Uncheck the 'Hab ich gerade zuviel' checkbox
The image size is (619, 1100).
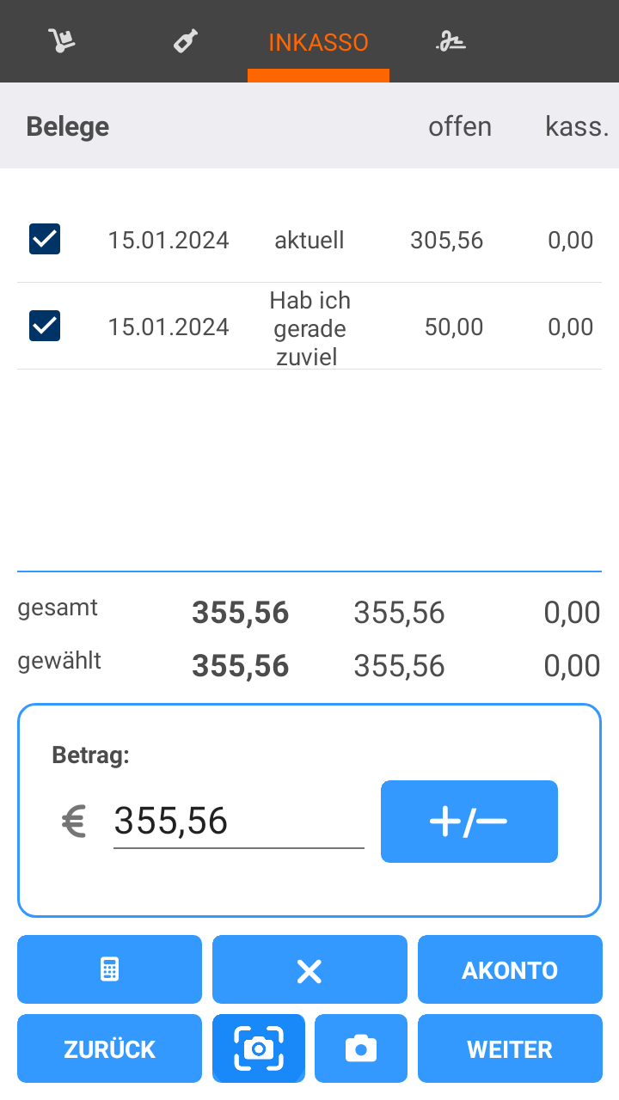tap(45, 326)
